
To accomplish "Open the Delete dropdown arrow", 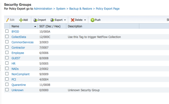I will click(85, 20).
